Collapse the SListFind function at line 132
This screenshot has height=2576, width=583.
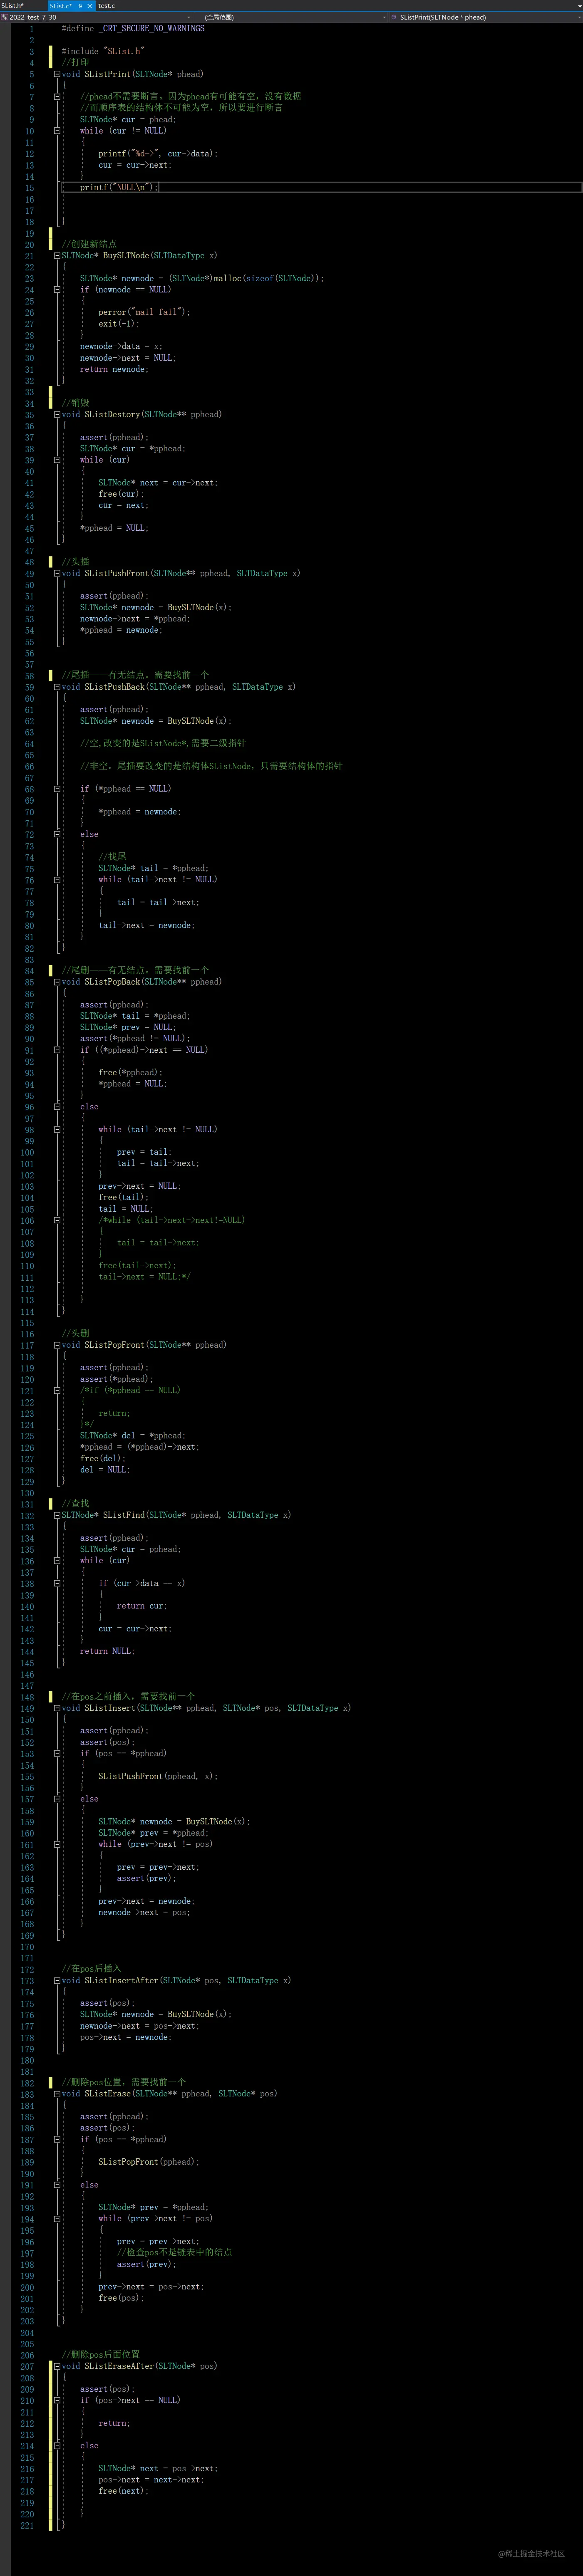click(57, 1515)
